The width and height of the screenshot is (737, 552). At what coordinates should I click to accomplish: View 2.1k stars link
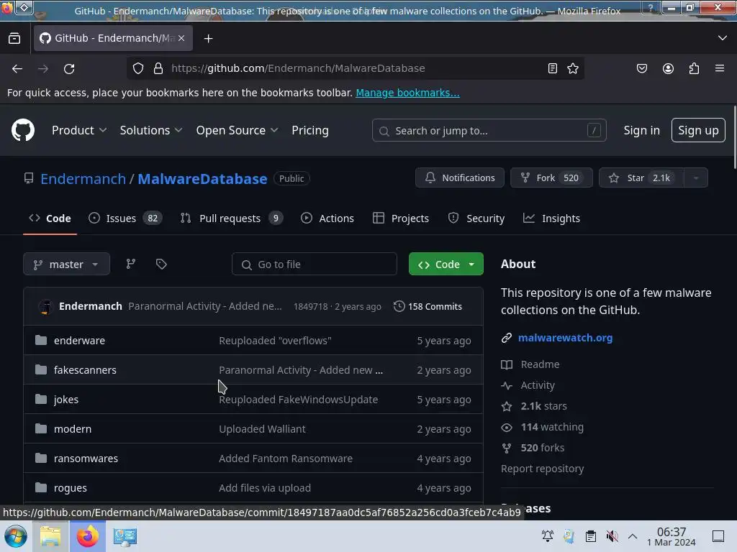pos(535,406)
